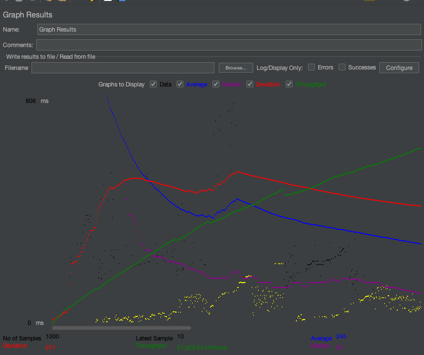The image size is (424, 355).
Task: Turn off the Throughput graph checkbox
Action: tap(289, 84)
